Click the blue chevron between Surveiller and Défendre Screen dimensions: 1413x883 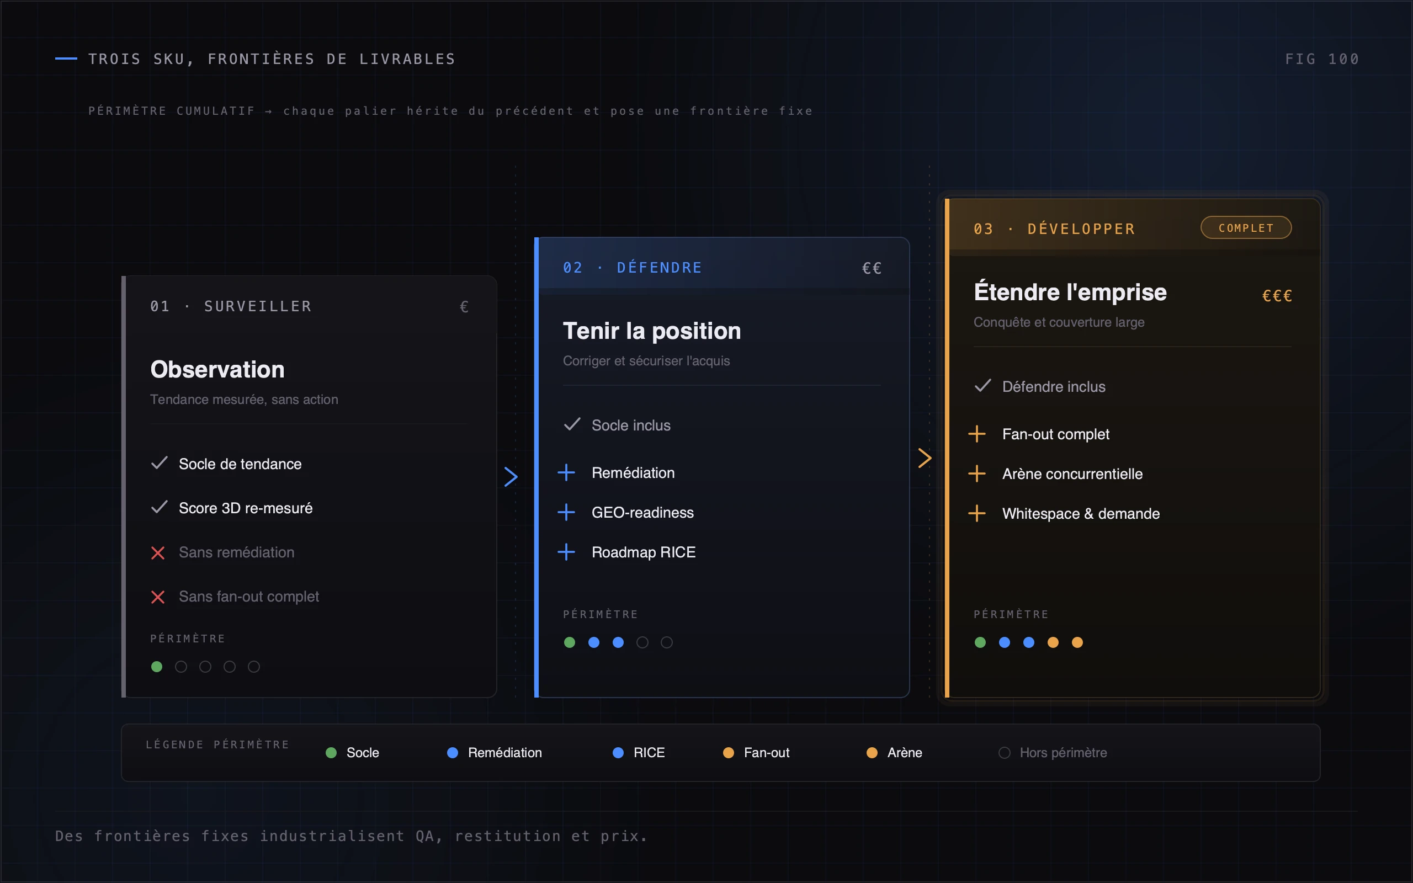click(511, 477)
